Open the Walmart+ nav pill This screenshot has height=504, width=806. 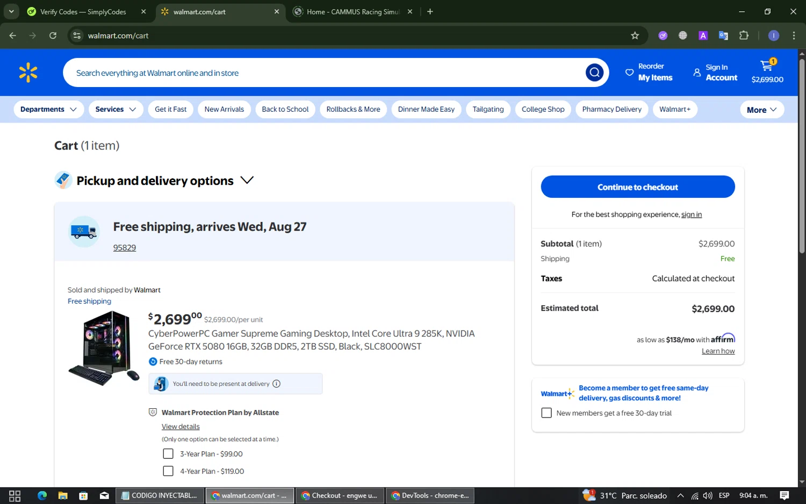[x=675, y=109]
